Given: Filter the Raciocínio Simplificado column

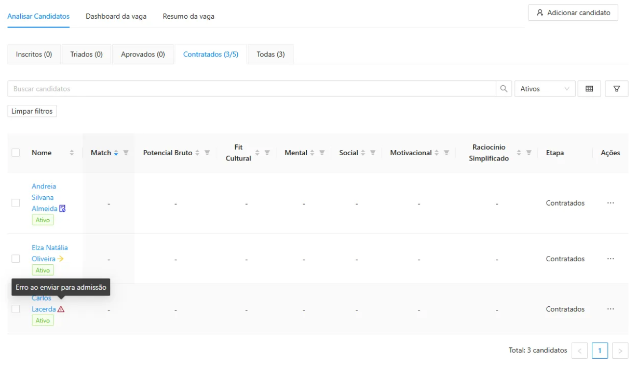Looking at the screenshot, I should coord(528,153).
